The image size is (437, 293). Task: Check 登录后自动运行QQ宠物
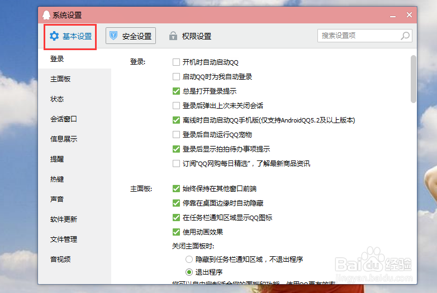(x=176, y=134)
